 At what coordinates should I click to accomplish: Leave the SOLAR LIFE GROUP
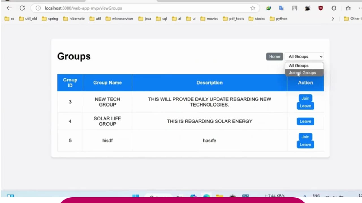click(x=305, y=121)
